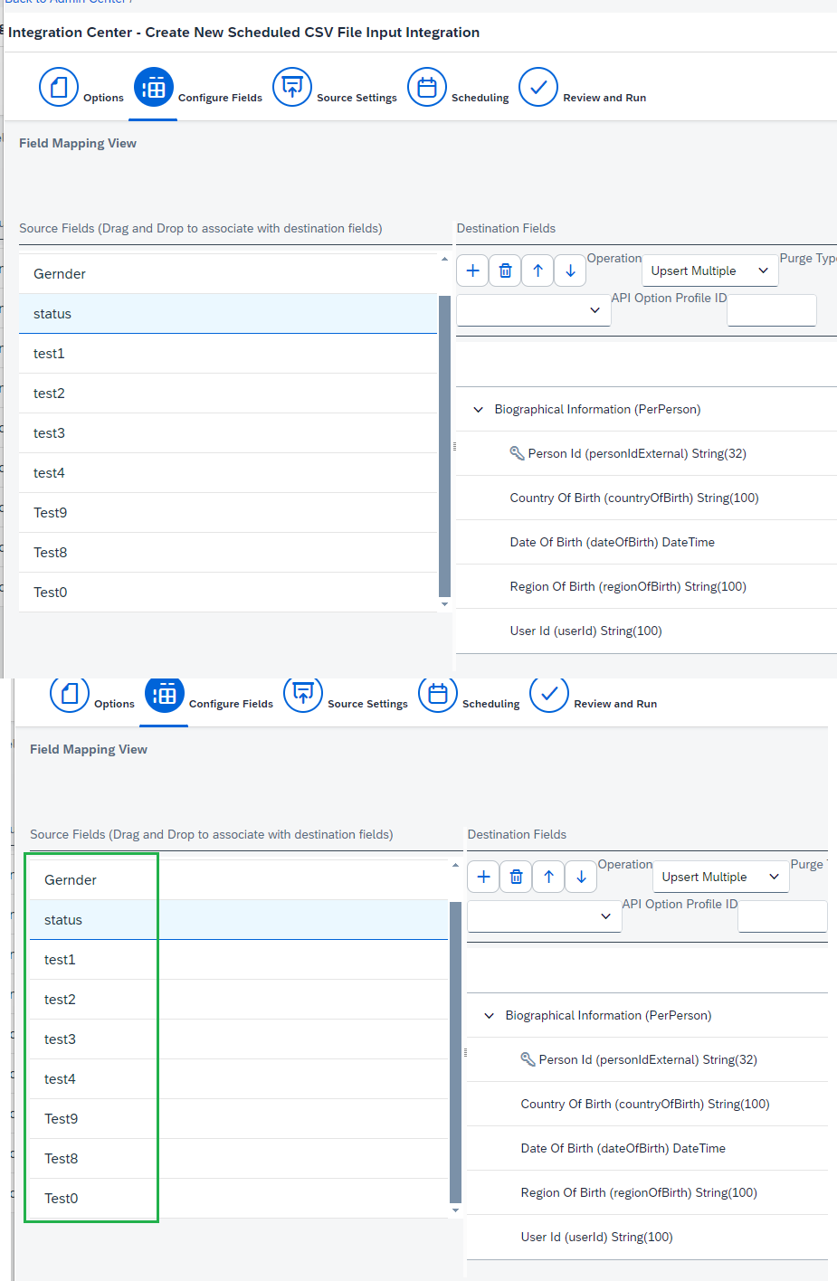Image resolution: width=837 pixels, height=1281 pixels.
Task: Click the Configure Fields step icon in the lower wizard
Action: (x=165, y=694)
